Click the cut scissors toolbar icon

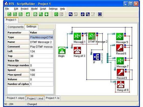point(82,14)
